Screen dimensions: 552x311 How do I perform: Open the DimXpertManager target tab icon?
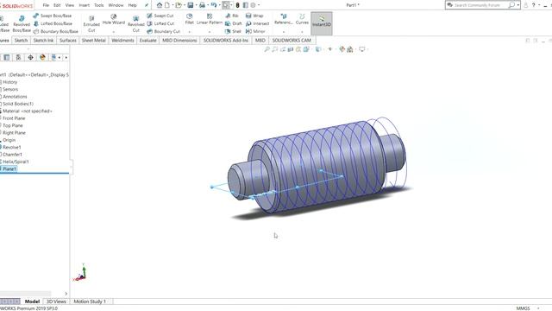(x=31, y=57)
